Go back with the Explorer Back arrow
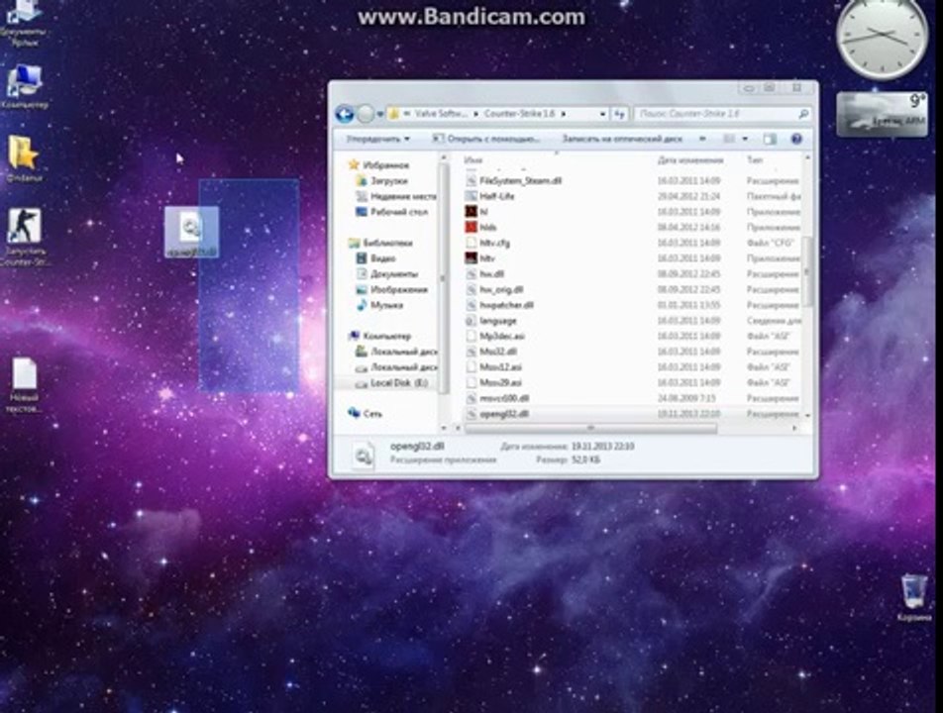Viewport: 943px width, 713px height. 345,114
